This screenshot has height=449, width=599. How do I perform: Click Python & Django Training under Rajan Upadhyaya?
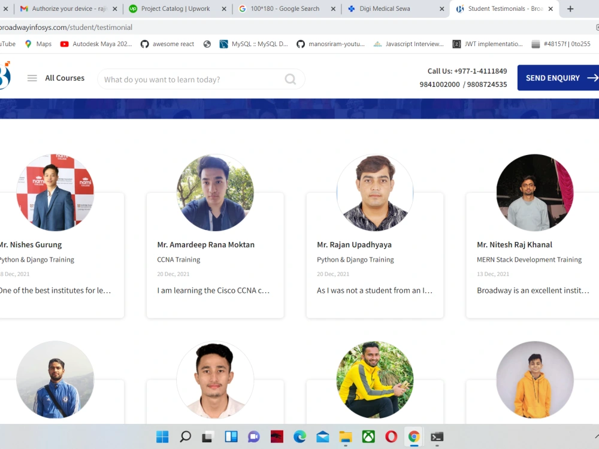[355, 260]
